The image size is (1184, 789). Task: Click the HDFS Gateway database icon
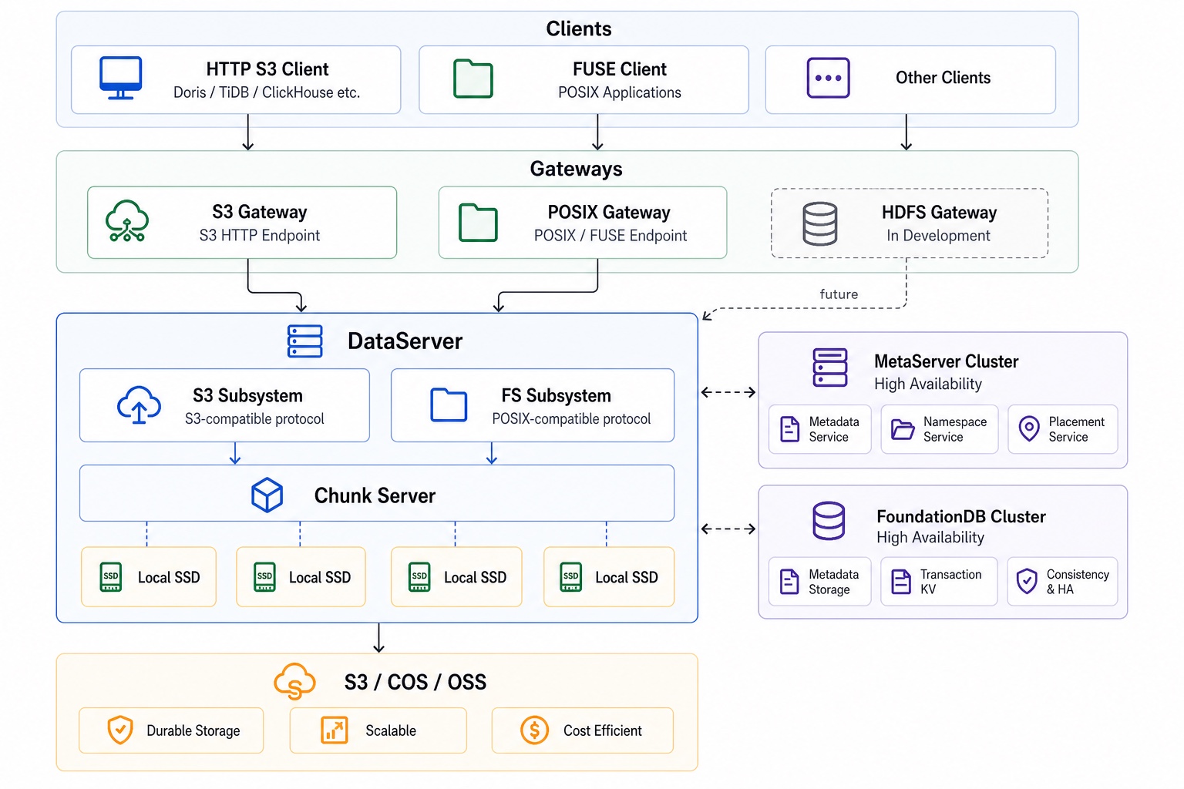tap(819, 223)
